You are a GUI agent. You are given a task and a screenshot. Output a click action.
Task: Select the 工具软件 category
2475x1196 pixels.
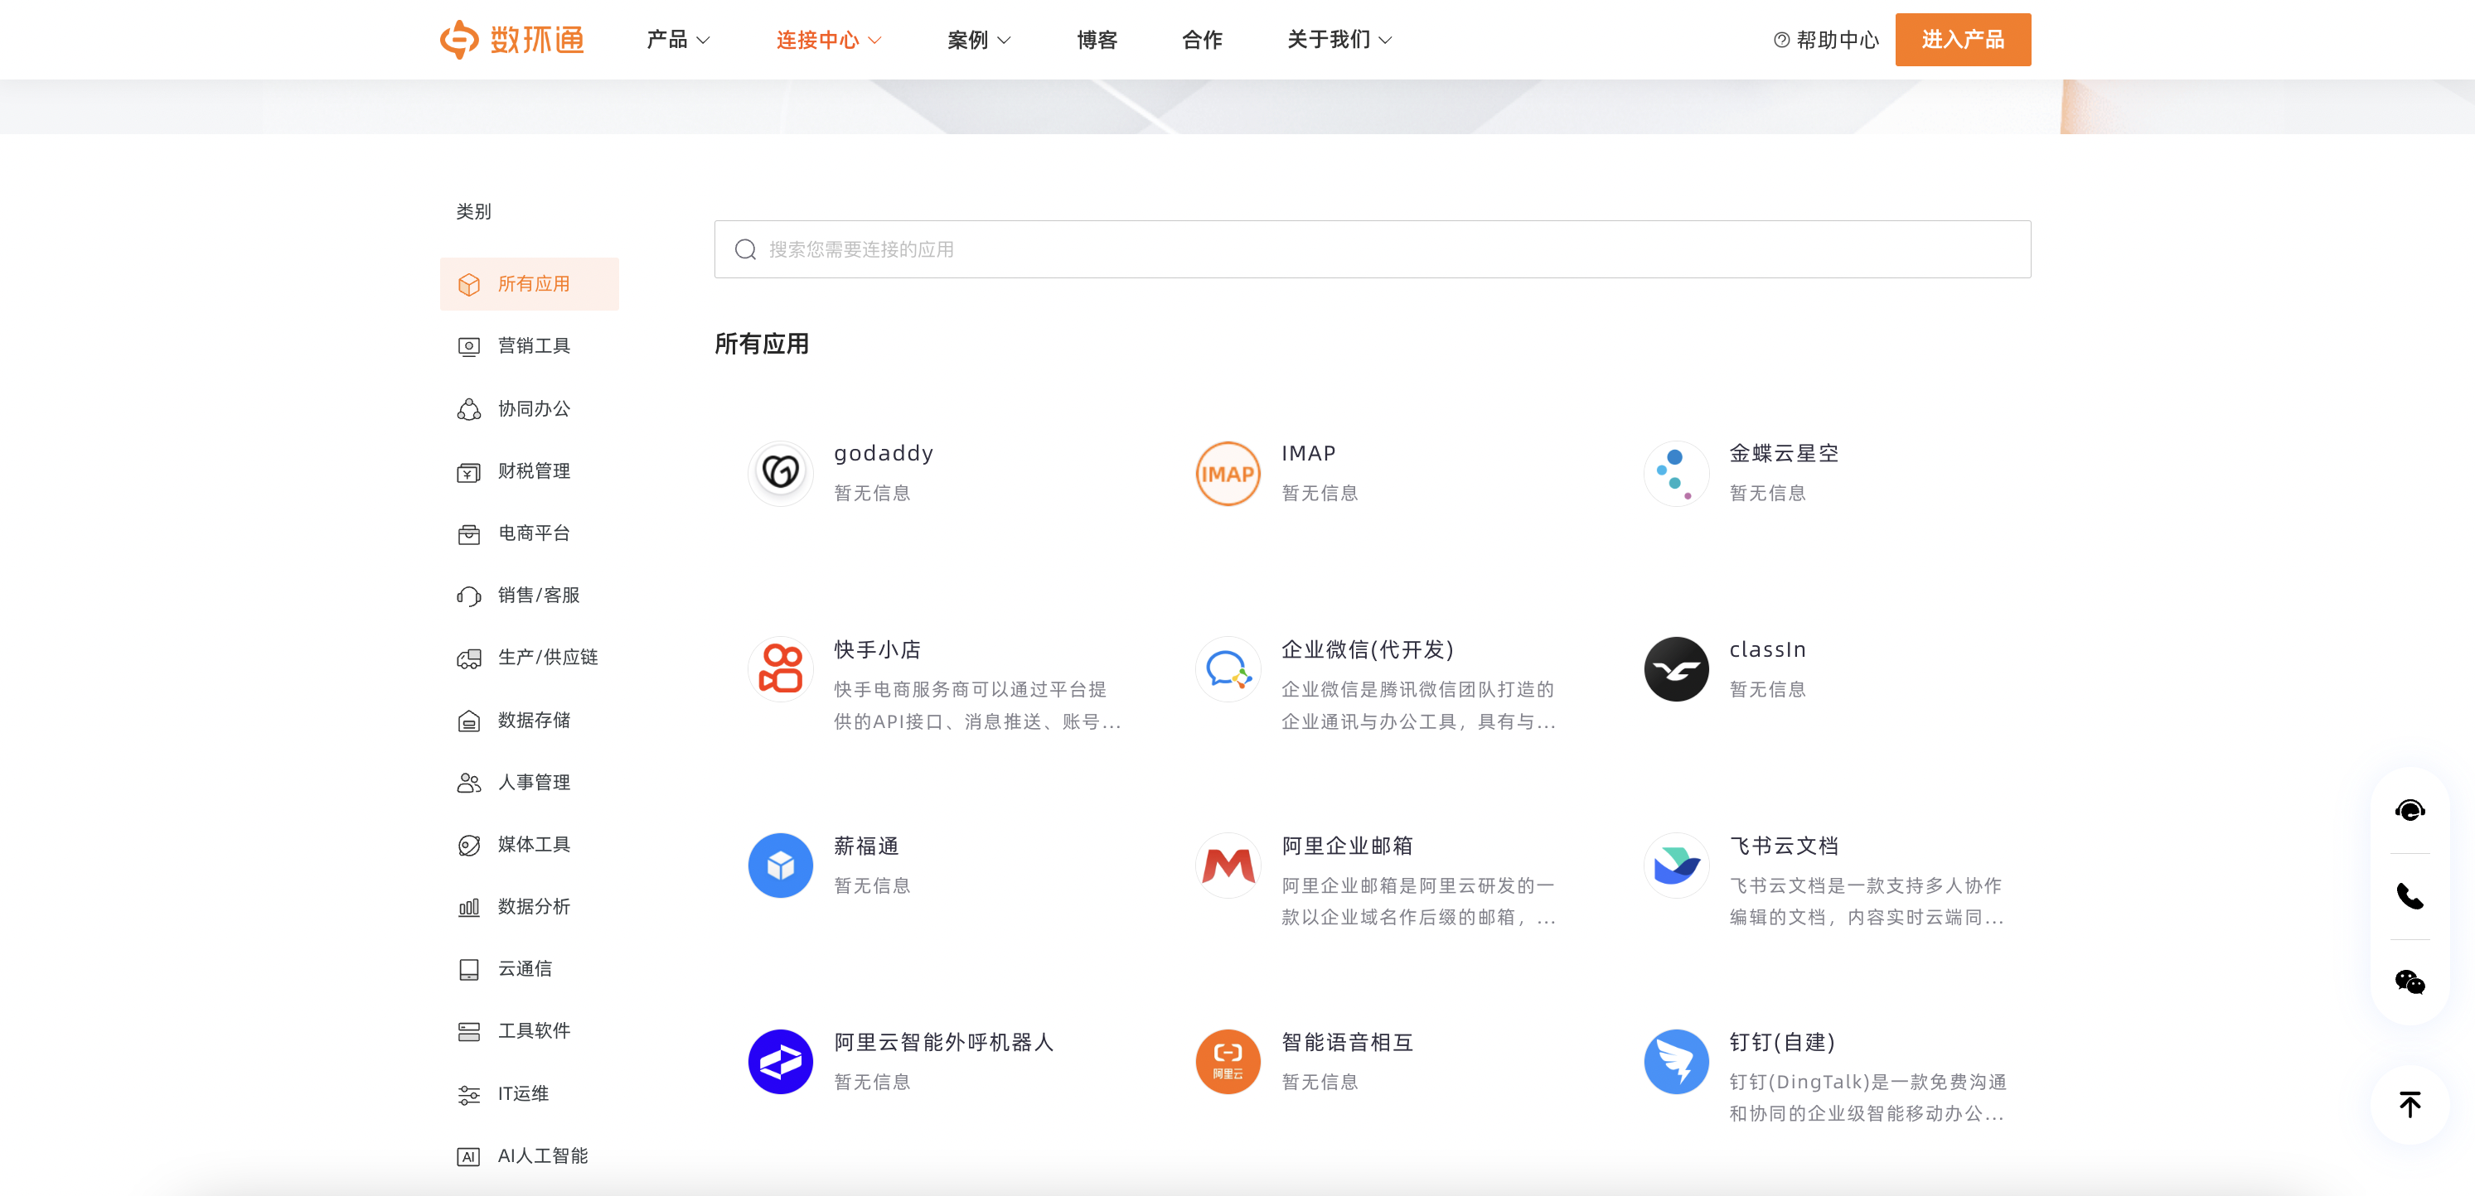tap(530, 1032)
